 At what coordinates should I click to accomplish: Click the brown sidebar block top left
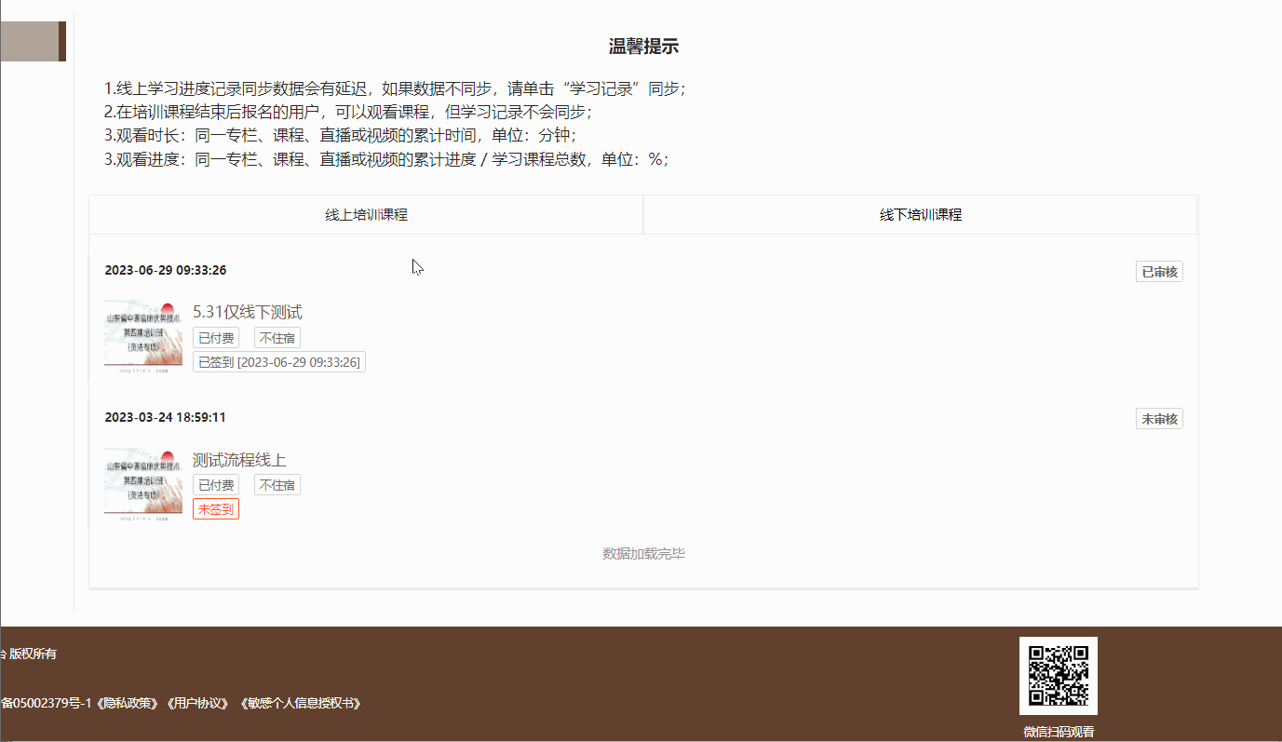point(33,41)
